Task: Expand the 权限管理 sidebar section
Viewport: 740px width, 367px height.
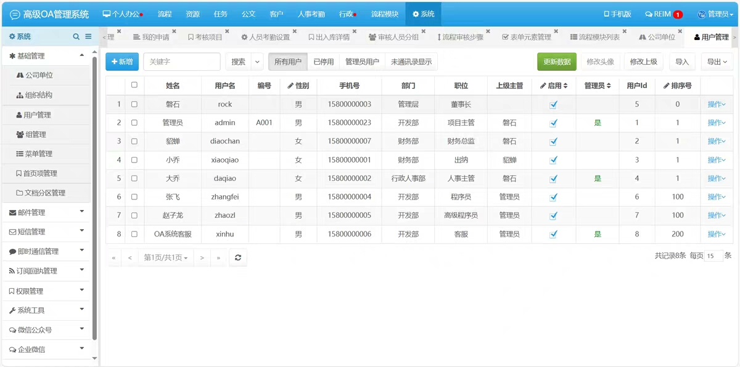Action: pyautogui.click(x=46, y=291)
